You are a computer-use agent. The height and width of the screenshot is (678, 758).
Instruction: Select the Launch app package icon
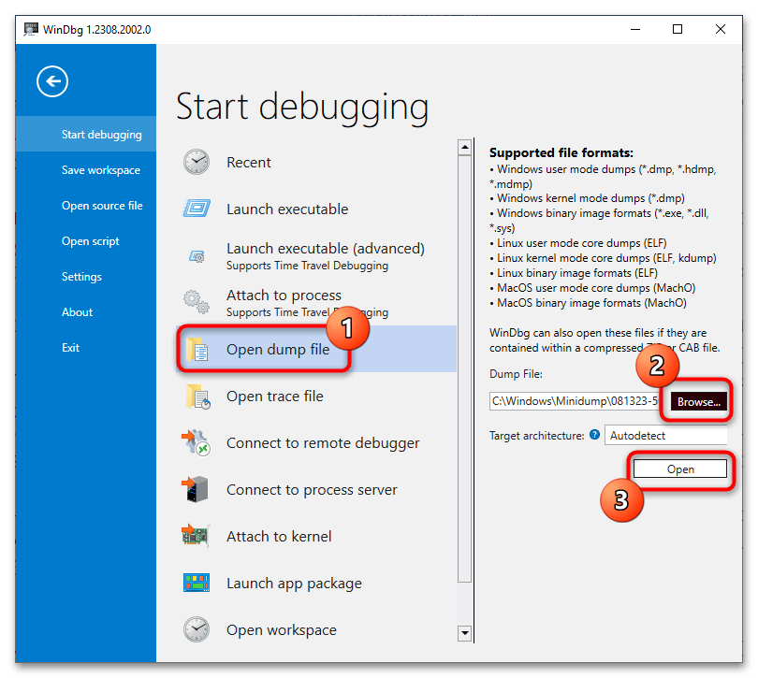[197, 583]
